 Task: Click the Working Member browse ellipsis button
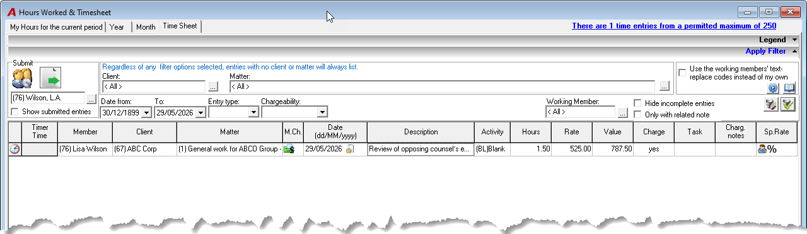623,112
